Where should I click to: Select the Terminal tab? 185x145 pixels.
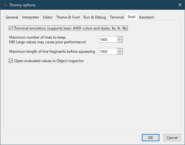click(x=117, y=17)
